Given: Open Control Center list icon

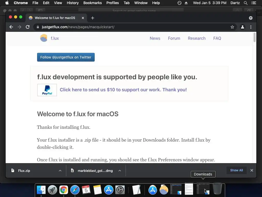Looking at the screenshot, I should click(254, 3).
